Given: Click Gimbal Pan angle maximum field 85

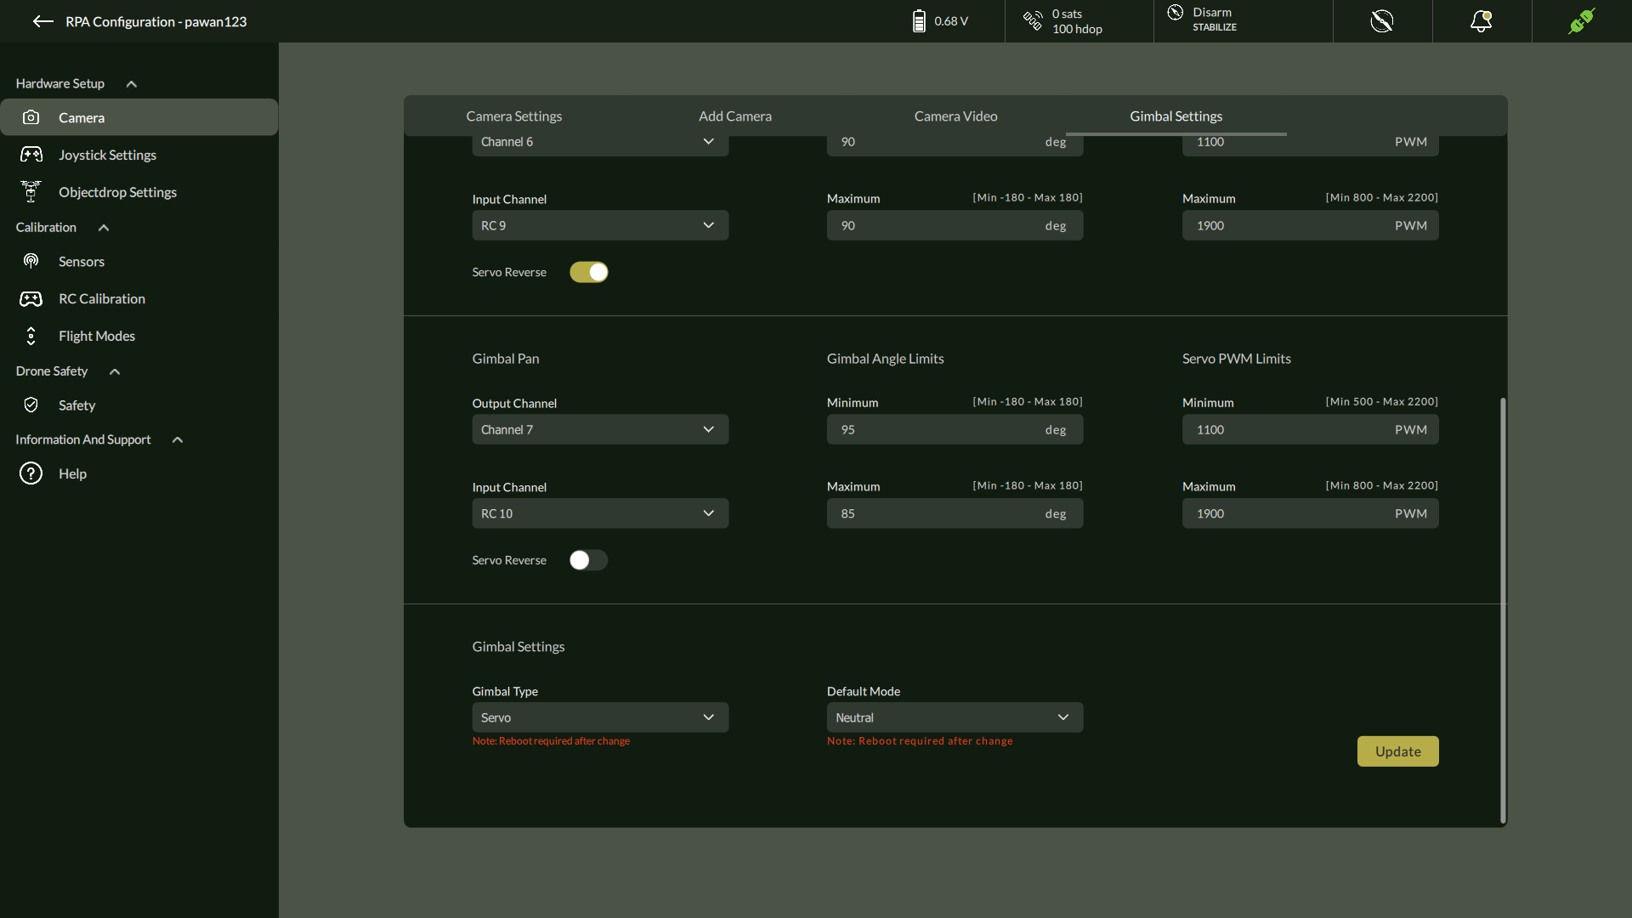Looking at the screenshot, I should point(955,513).
